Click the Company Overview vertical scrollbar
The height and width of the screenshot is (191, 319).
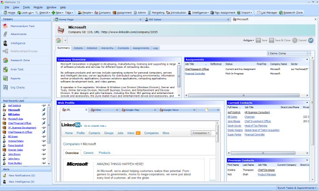click(x=179, y=76)
